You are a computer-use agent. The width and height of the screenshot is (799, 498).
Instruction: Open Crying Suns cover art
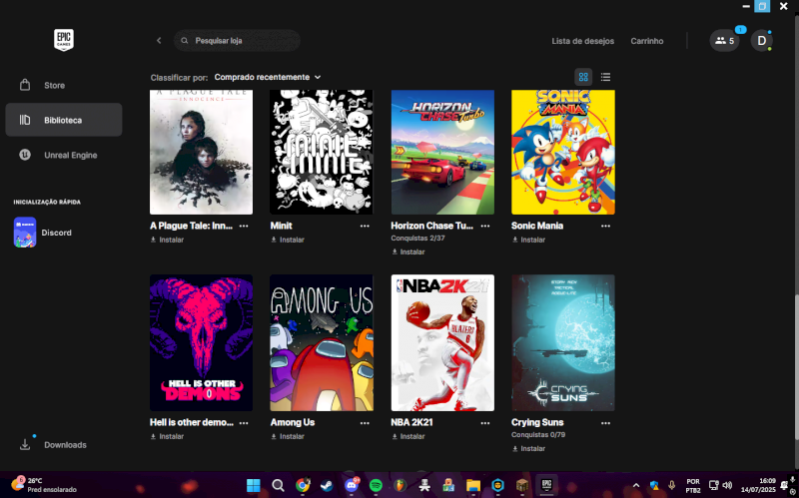tap(563, 342)
